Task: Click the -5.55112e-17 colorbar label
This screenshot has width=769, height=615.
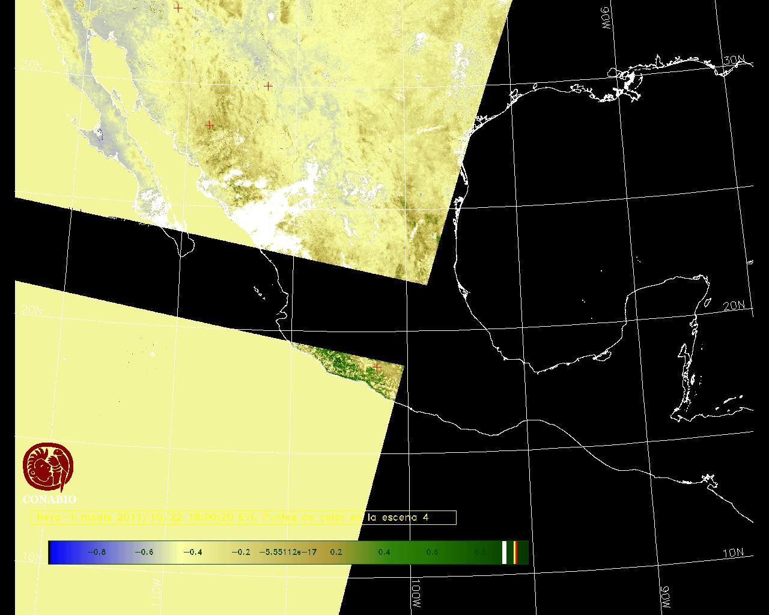Action: tap(288, 552)
